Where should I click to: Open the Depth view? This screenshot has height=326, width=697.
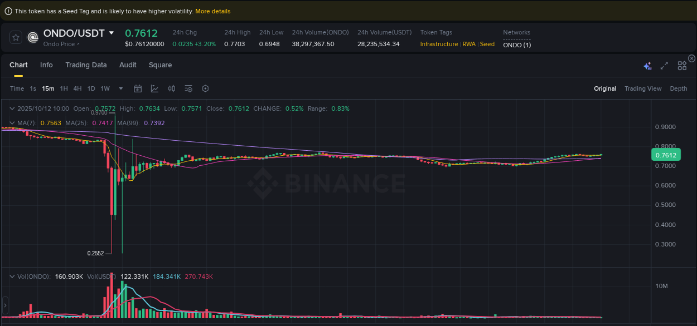pyautogui.click(x=679, y=88)
